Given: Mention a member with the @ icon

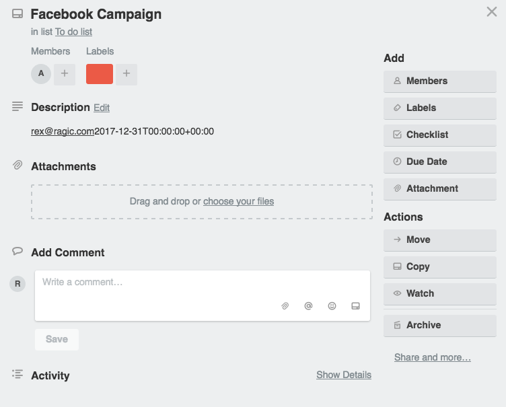Looking at the screenshot, I should click(308, 305).
